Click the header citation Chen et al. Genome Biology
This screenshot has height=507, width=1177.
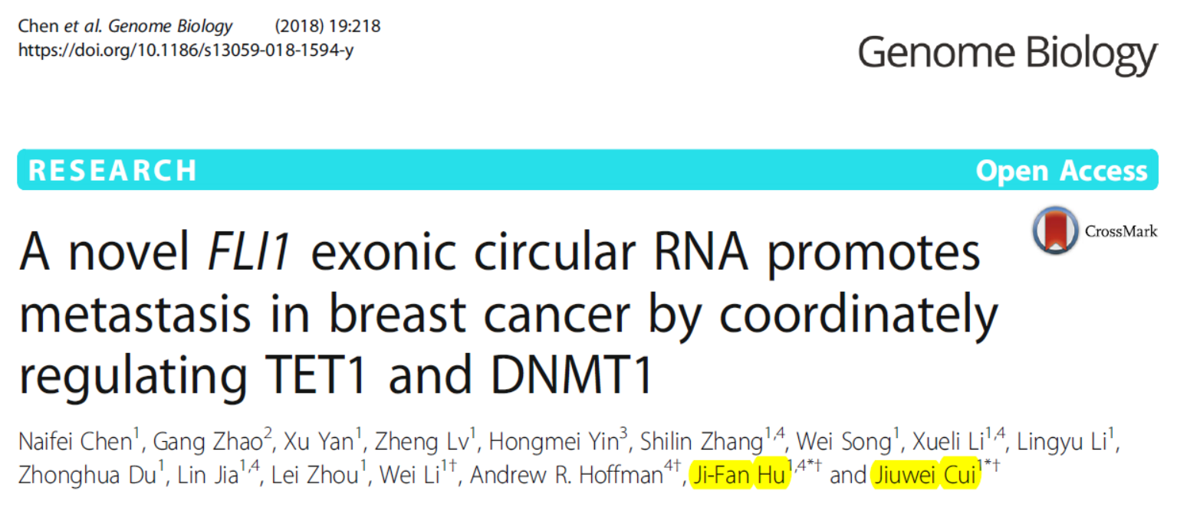(x=125, y=26)
